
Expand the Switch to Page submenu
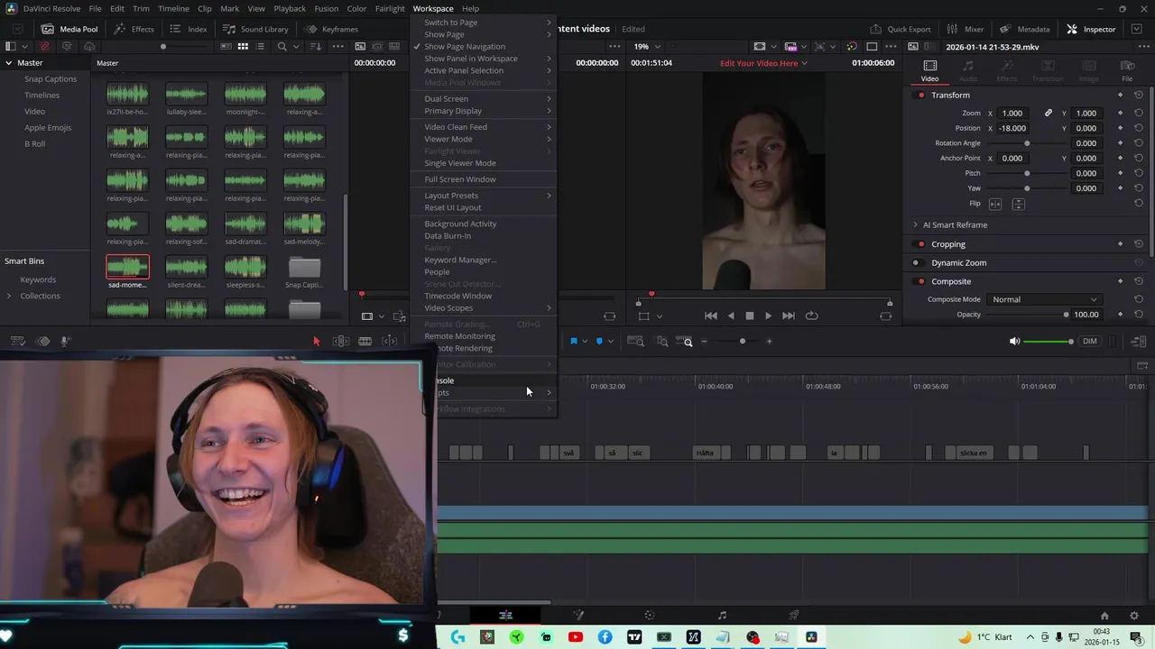(485, 23)
